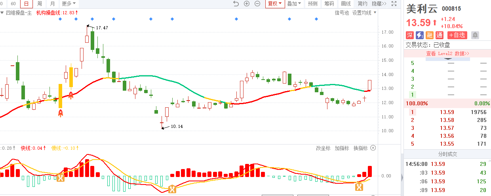The width and height of the screenshot is (491, 196).
Task: Click the 17.47 high price label
Action: [x=102, y=28]
